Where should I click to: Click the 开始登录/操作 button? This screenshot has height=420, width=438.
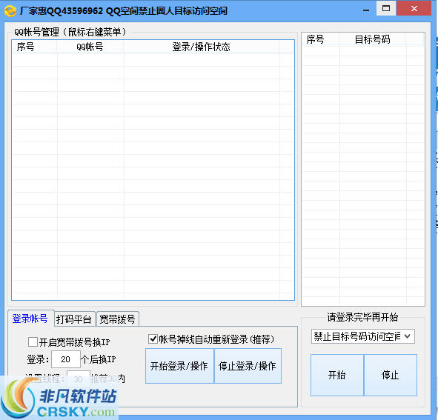pos(179,366)
